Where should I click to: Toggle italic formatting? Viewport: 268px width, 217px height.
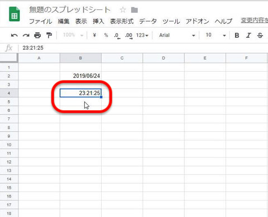coord(248,35)
